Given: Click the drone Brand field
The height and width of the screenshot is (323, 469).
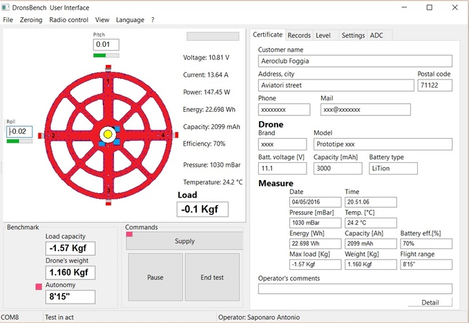Looking at the screenshot, I should tap(283, 144).
